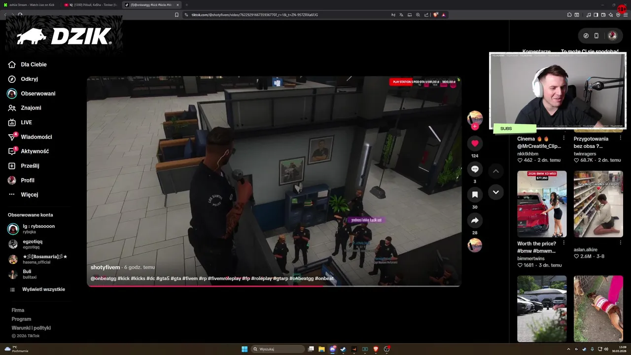Open Profil page
This screenshot has height=355, width=631.
click(21, 180)
